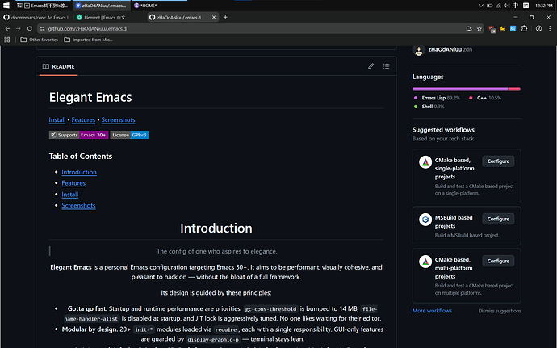The image size is (557, 348).
Task: Switch to the Element | Emacs tab
Action: (101, 17)
